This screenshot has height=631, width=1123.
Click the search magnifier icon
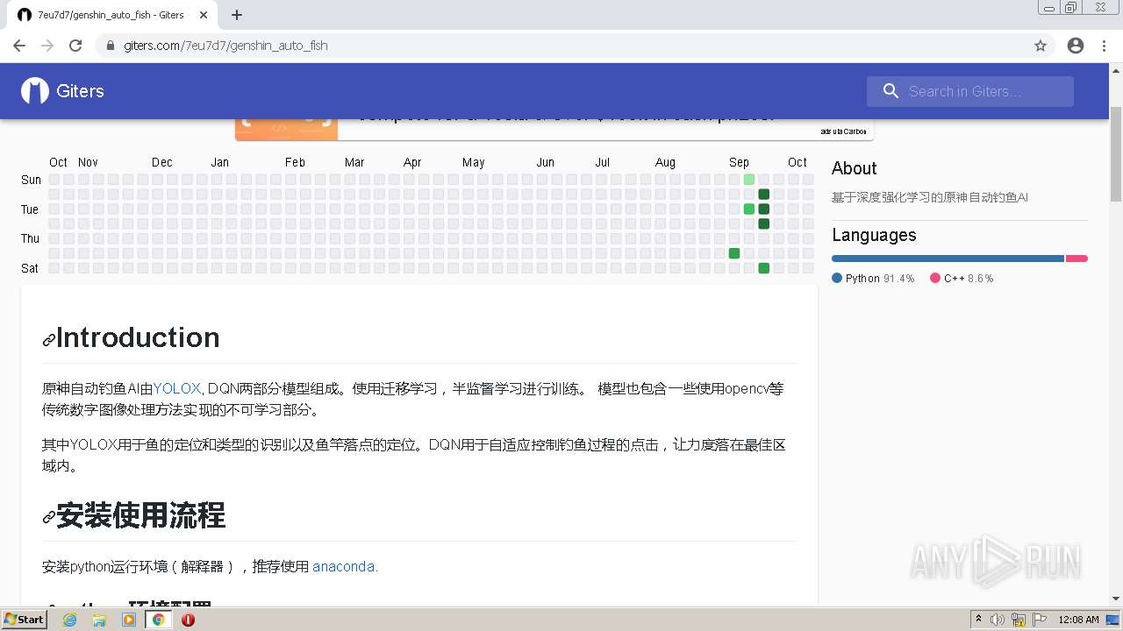click(x=891, y=91)
